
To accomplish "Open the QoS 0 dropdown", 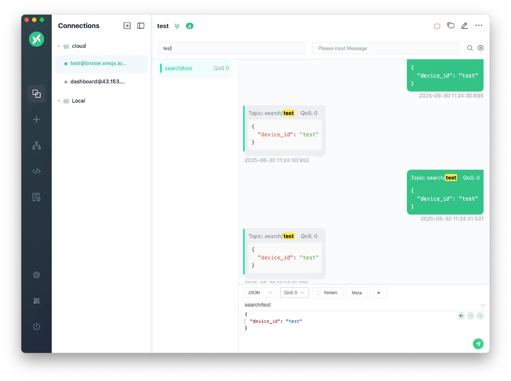I will point(294,293).
